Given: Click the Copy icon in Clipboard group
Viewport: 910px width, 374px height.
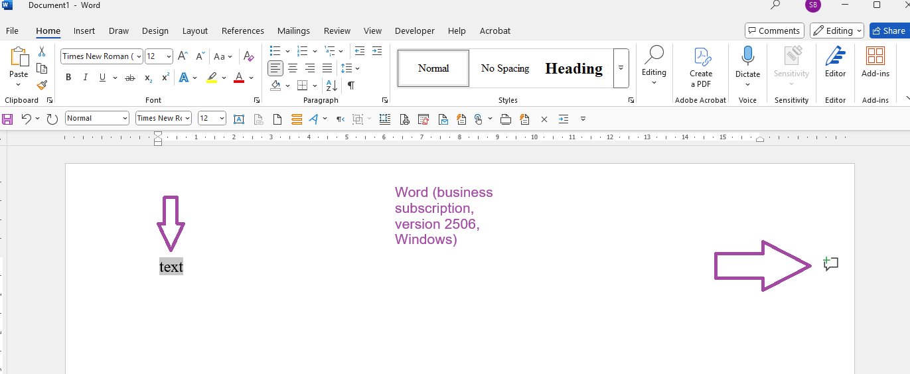Looking at the screenshot, I should 42,69.
